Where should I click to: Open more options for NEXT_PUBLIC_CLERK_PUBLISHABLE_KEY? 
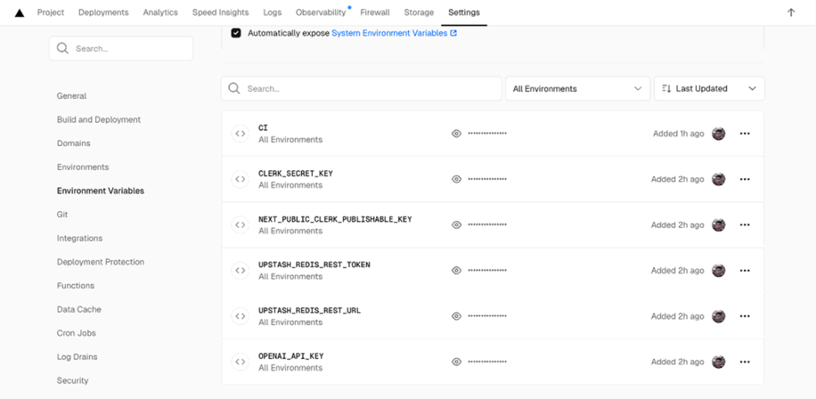(745, 225)
